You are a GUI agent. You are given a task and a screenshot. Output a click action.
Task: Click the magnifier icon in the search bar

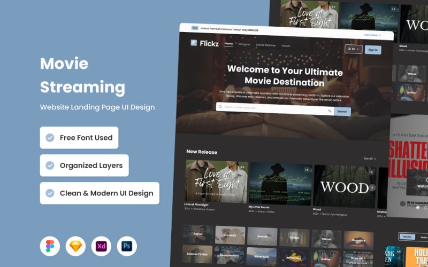coord(220,106)
